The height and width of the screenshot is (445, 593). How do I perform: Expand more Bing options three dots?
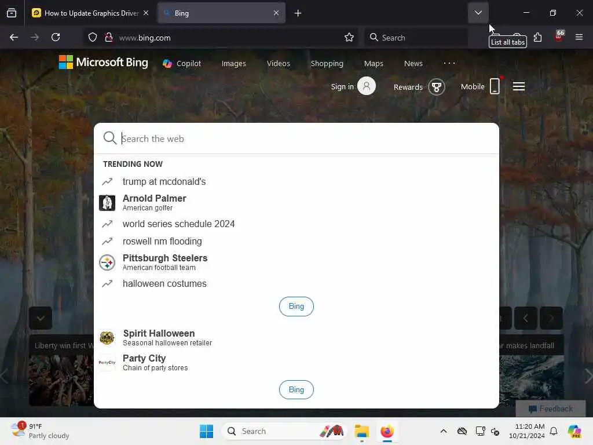tap(449, 63)
